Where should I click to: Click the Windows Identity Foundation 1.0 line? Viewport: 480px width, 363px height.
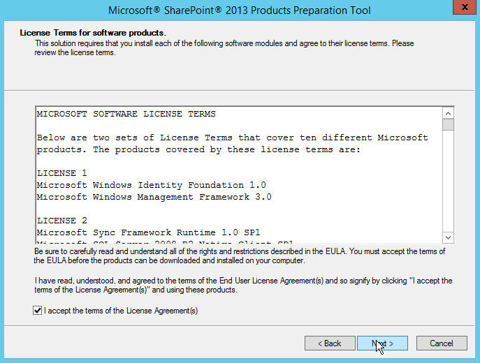pyautogui.click(x=151, y=185)
